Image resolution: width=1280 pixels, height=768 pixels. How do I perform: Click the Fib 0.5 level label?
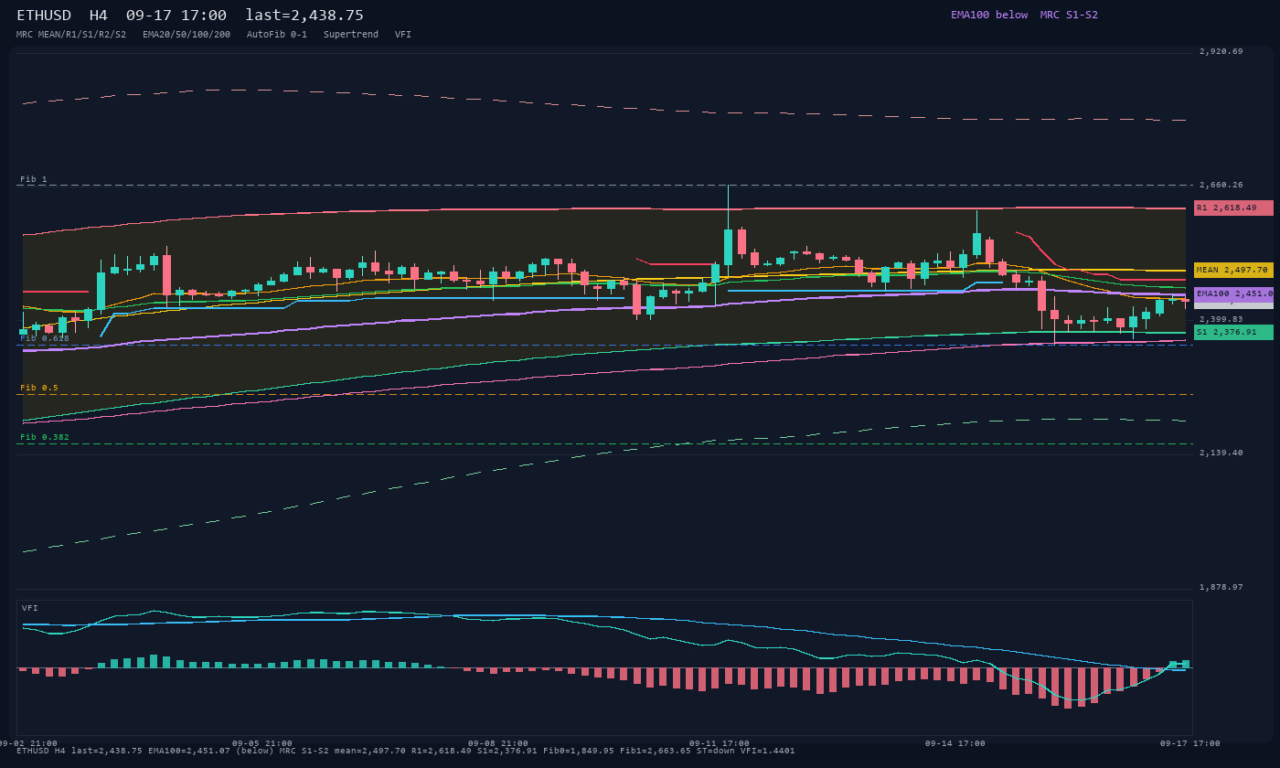[39, 388]
